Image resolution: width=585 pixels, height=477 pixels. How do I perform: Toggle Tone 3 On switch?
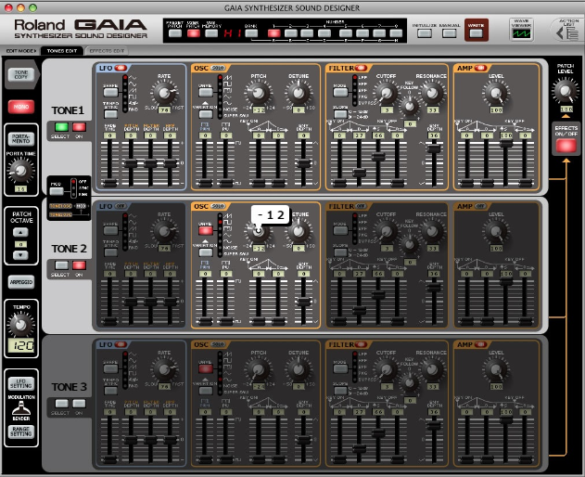pos(79,403)
